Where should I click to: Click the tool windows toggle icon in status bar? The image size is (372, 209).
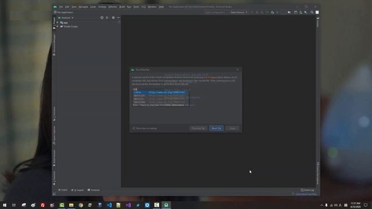(x=54, y=194)
